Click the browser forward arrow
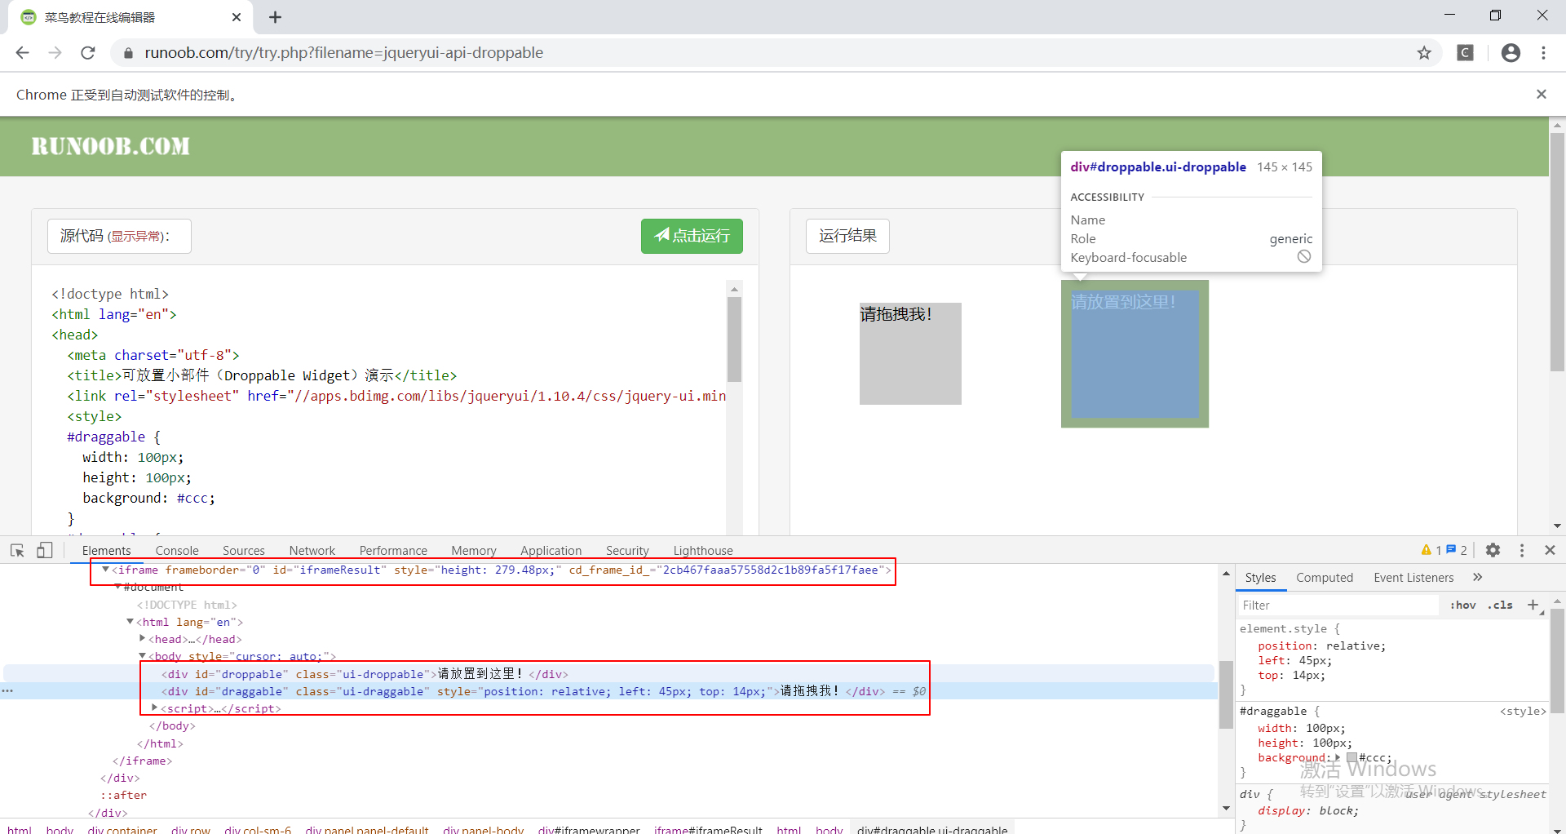Viewport: 1566px width, 834px height. coord(55,53)
